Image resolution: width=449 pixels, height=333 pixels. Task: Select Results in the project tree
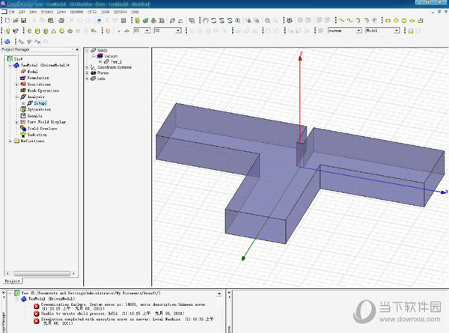34,116
